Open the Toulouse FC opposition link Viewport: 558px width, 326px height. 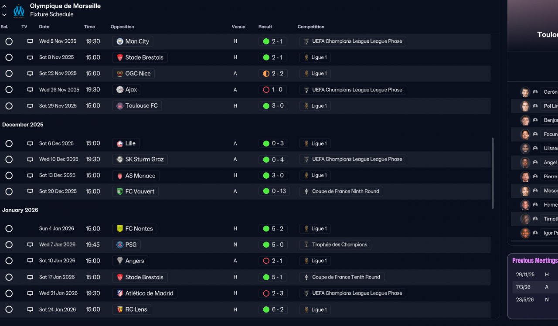[141, 106]
